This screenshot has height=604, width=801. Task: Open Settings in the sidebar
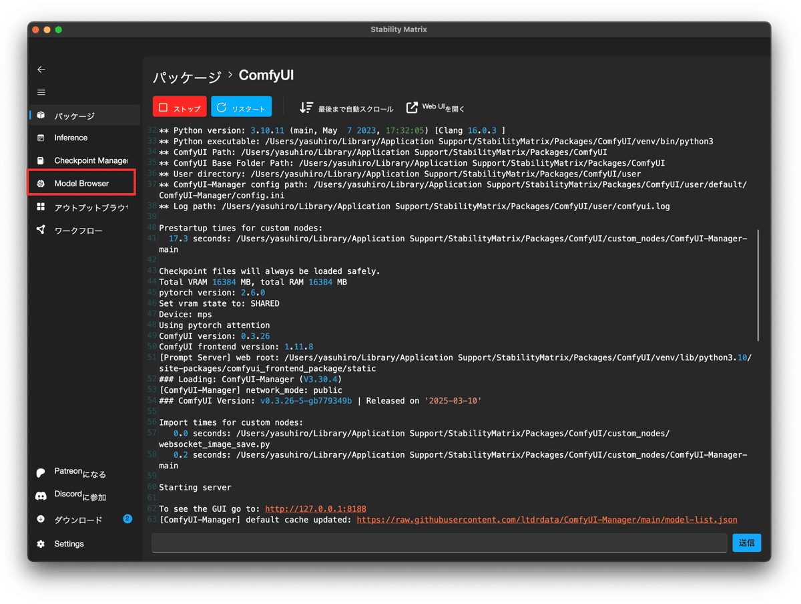click(x=83, y=544)
